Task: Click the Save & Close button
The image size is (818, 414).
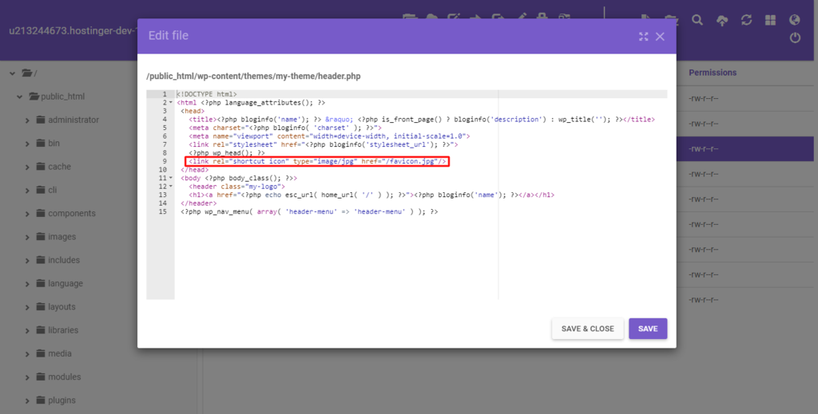Action: pos(587,329)
